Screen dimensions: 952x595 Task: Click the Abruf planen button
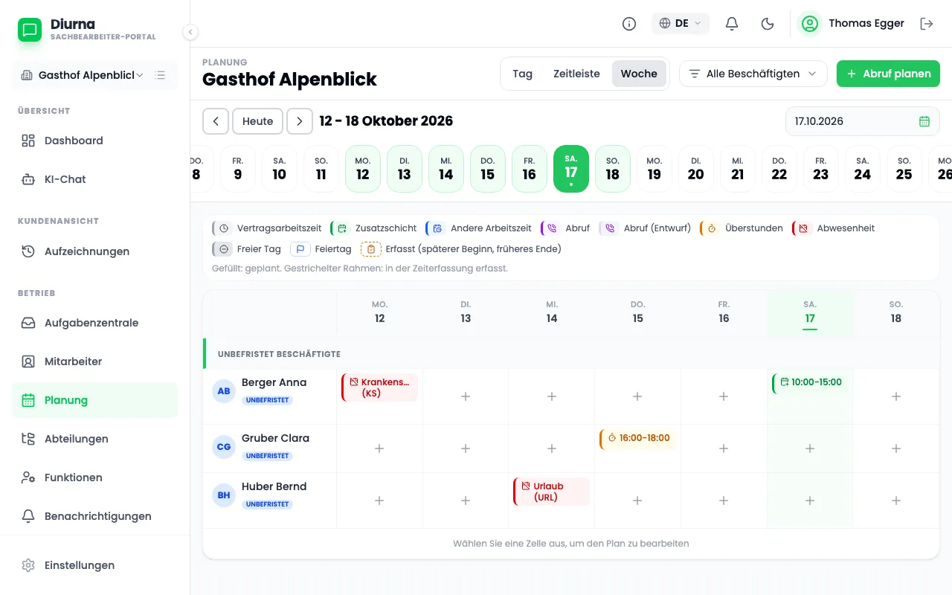click(x=888, y=74)
